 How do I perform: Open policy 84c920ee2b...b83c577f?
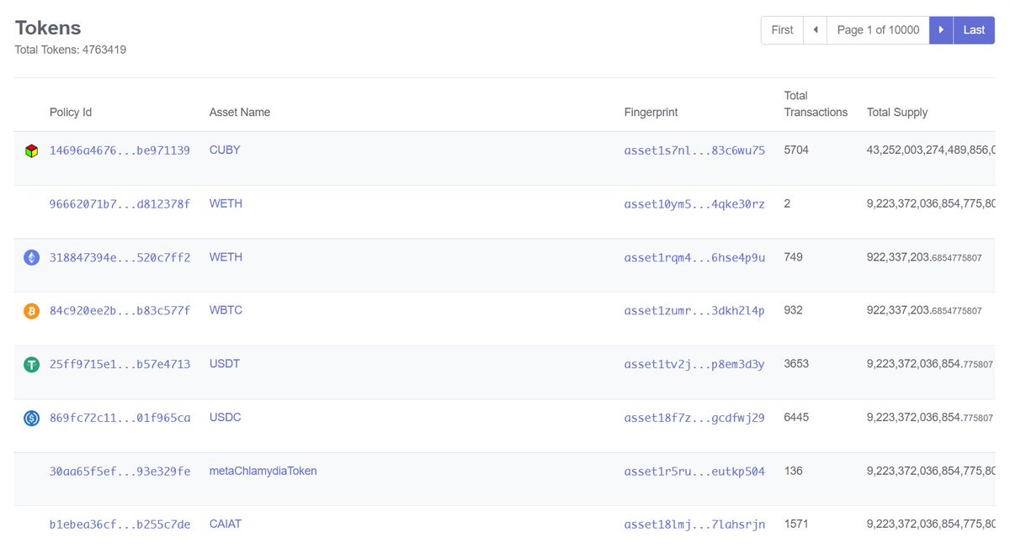(120, 310)
